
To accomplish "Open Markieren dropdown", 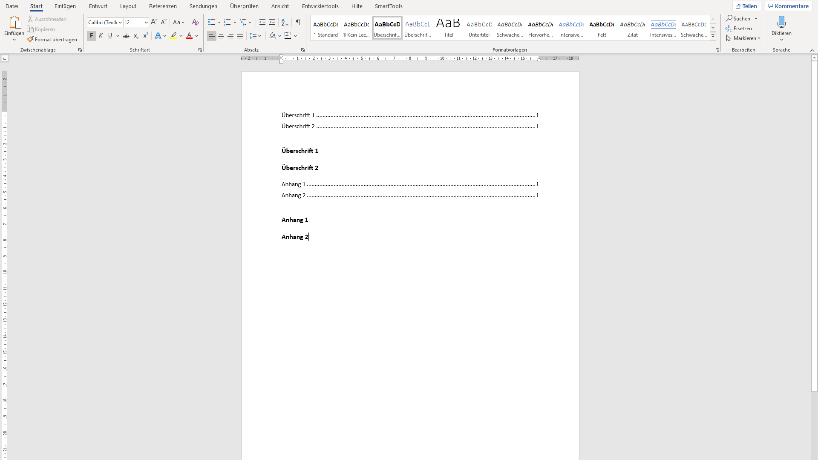I will [744, 38].
